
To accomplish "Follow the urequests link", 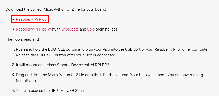I will click(70, 29).
